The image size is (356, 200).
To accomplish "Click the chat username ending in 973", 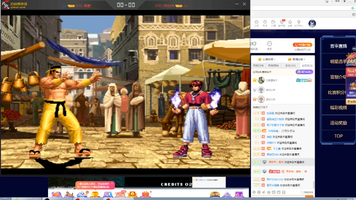I will tap(271, 143).
